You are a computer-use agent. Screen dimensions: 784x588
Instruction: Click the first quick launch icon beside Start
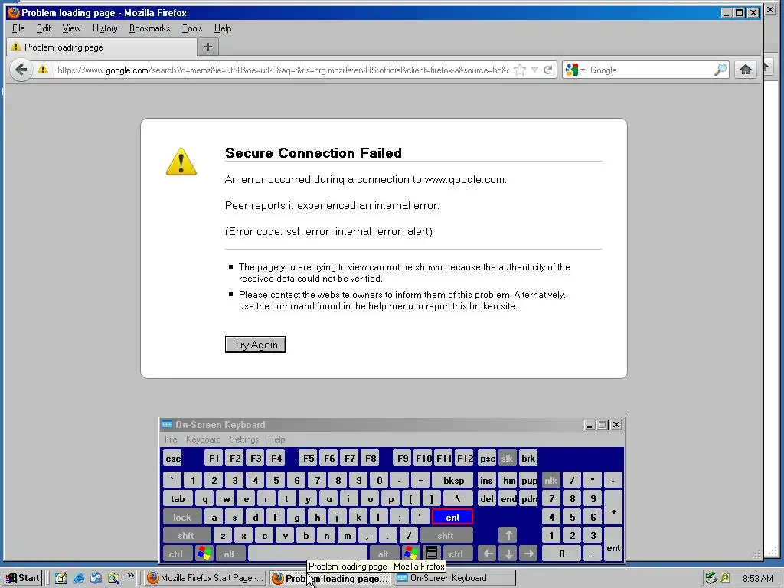click(61, 579)
